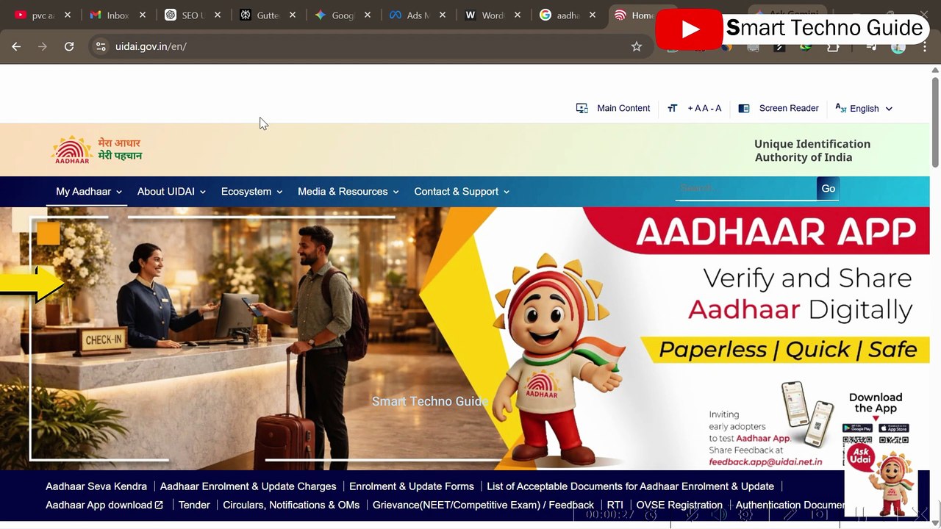Click the language translate icon
This screenshot has width=941, height=529.
pos(841,108)
